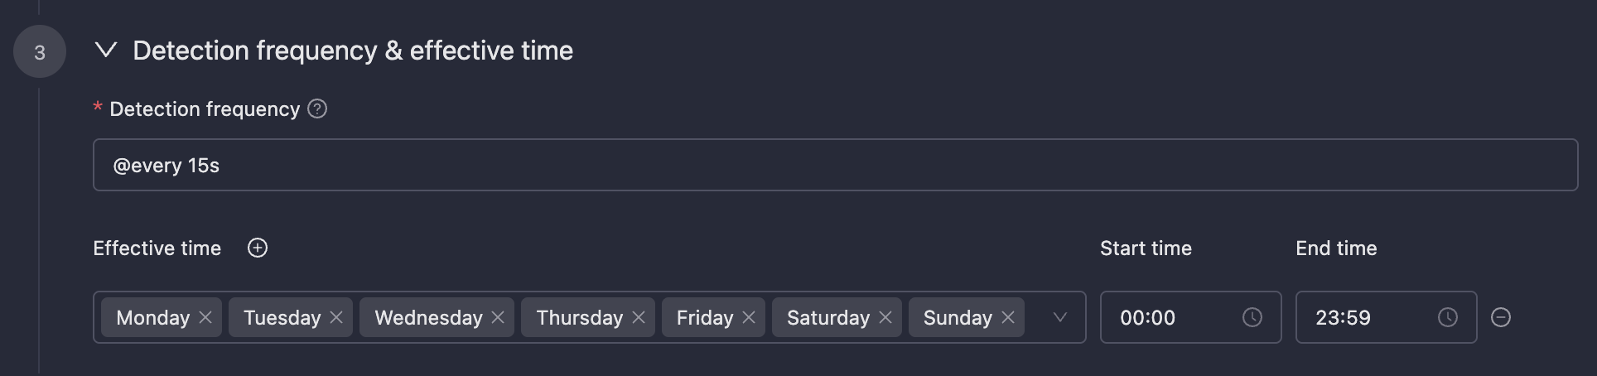This screenshot has height=376, width=1597.
Task: Open the End time clock picker
Action: [1447, 317]
